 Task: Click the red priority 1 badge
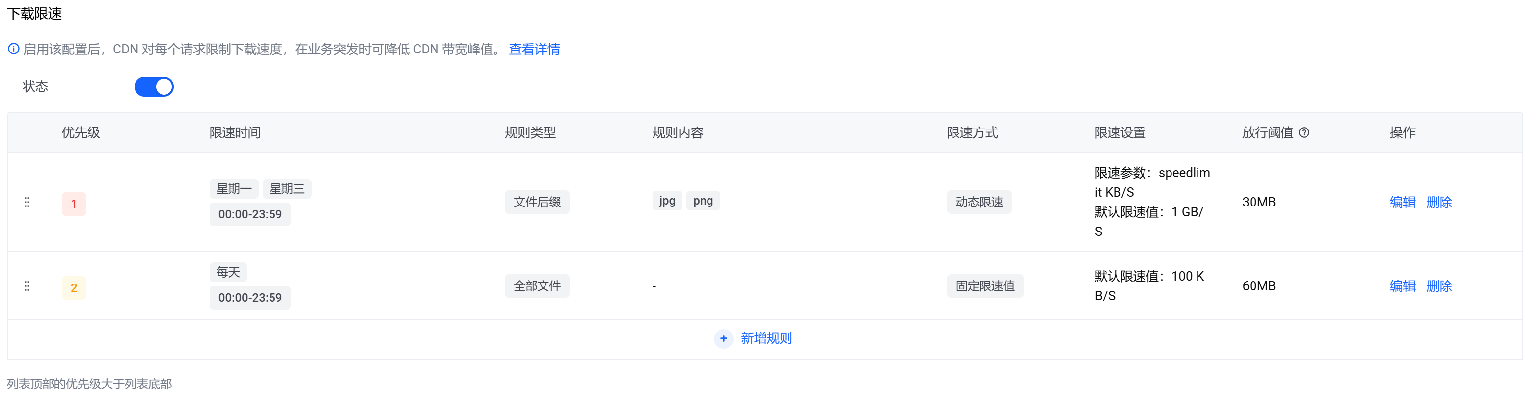pyautogui.click(x=74, y=204)
